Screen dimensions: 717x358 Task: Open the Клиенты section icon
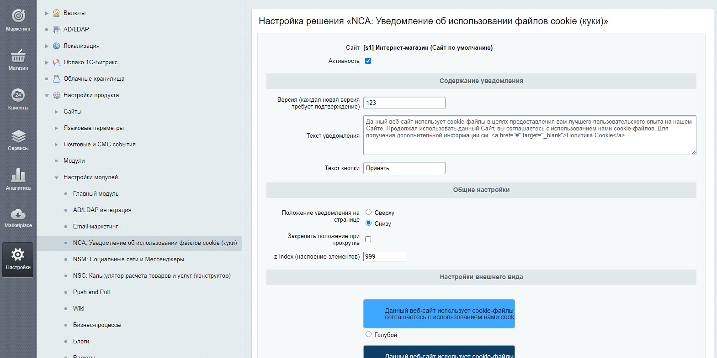click(x=18, y=95)
